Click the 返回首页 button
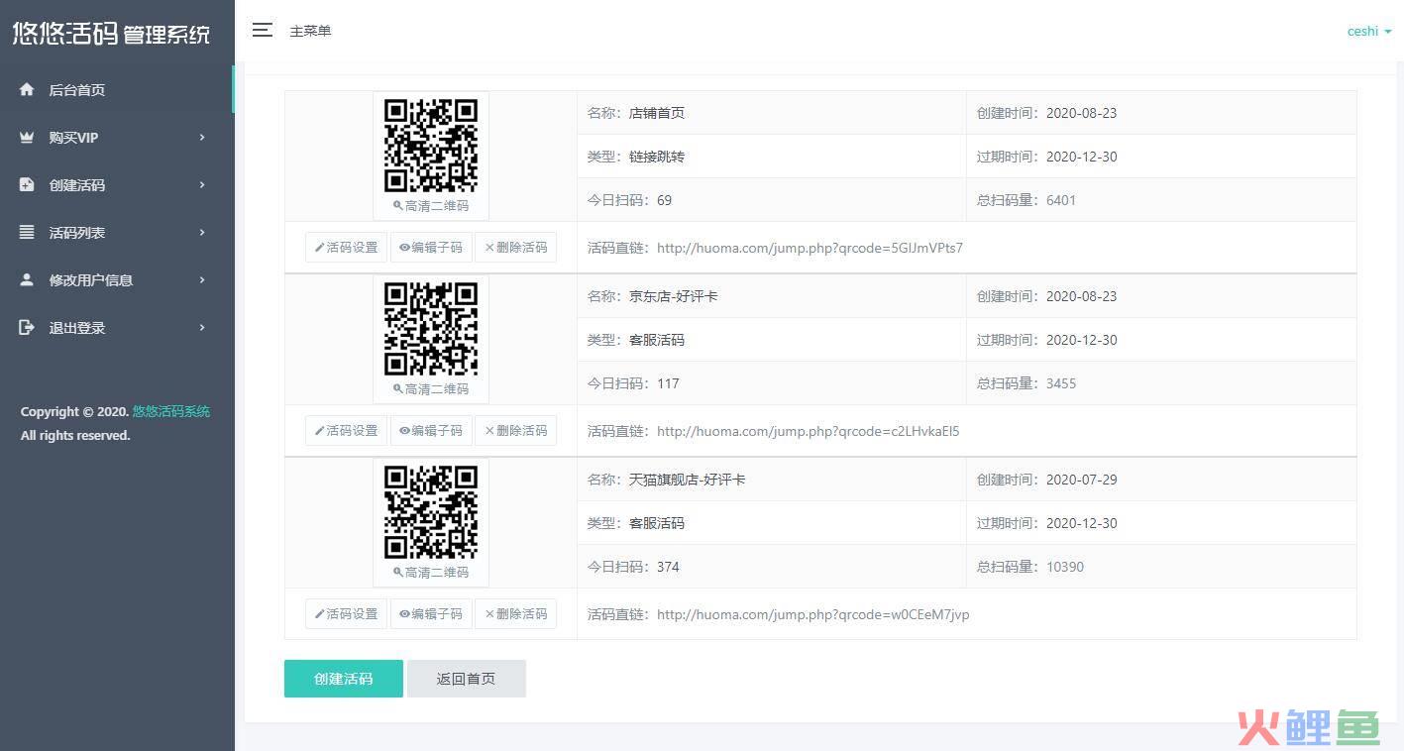This screenshot has width=1404, height=751. [x=467, y=679]
